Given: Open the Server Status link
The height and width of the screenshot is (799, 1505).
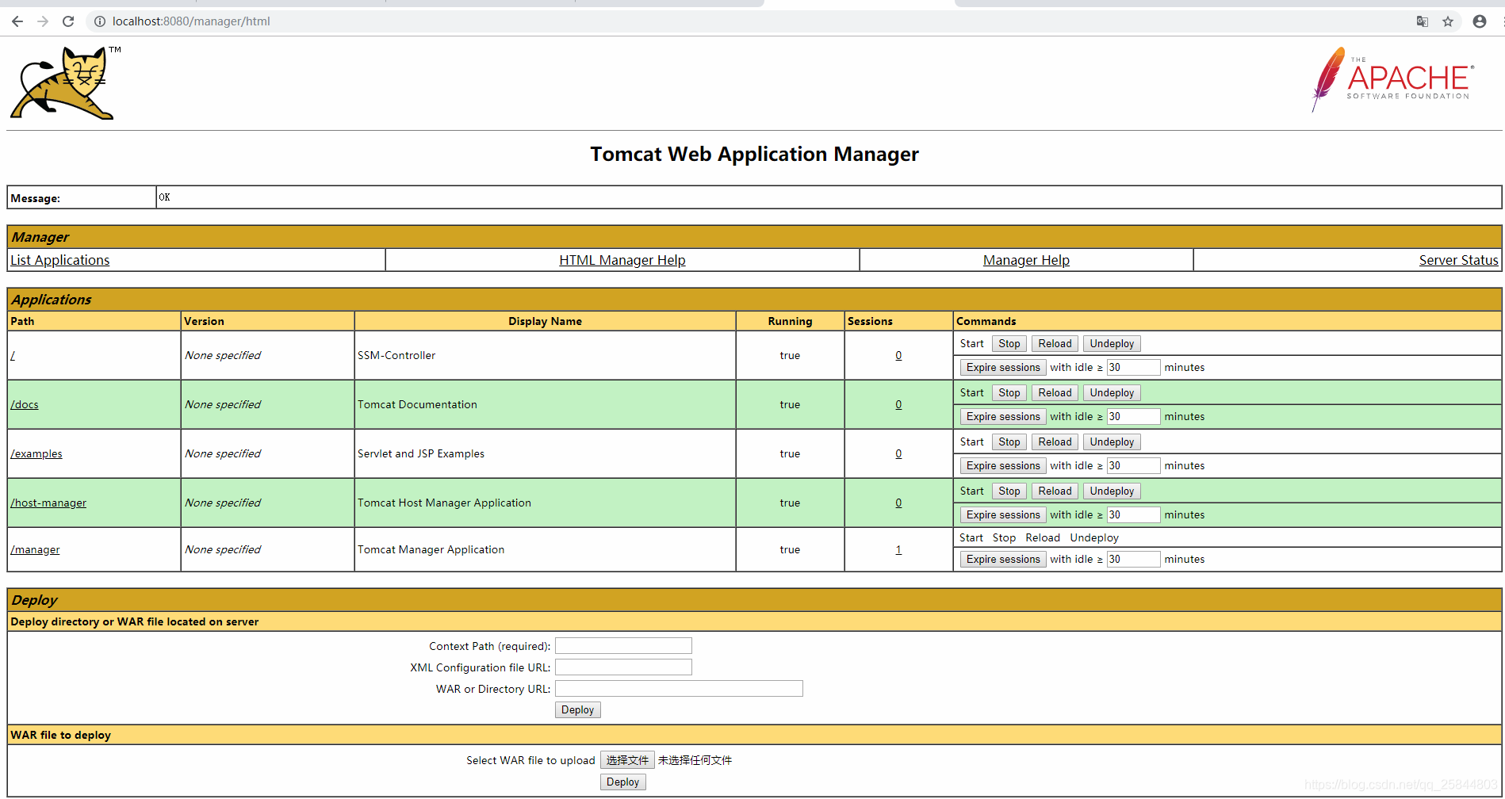Looking at the screenshot, I should pos(1458,260).
